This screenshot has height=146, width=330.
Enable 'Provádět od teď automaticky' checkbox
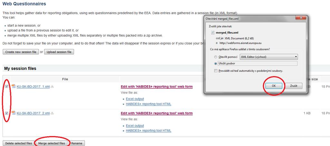[216, 71]
